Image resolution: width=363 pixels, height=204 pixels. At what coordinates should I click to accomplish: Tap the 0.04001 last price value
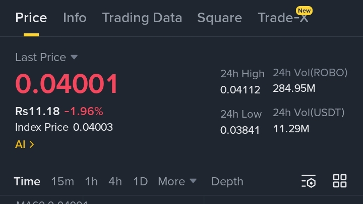click(x=67, y=84)
